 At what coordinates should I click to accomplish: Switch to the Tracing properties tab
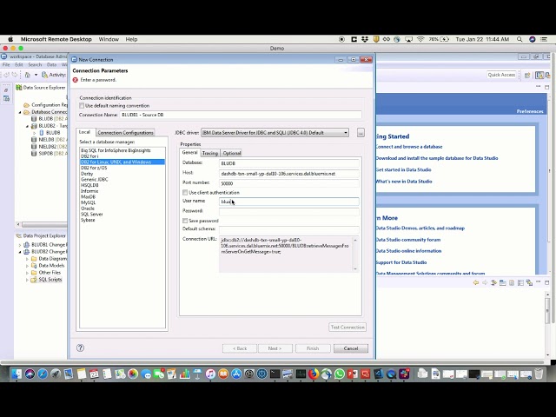click(x=210, y=153)
